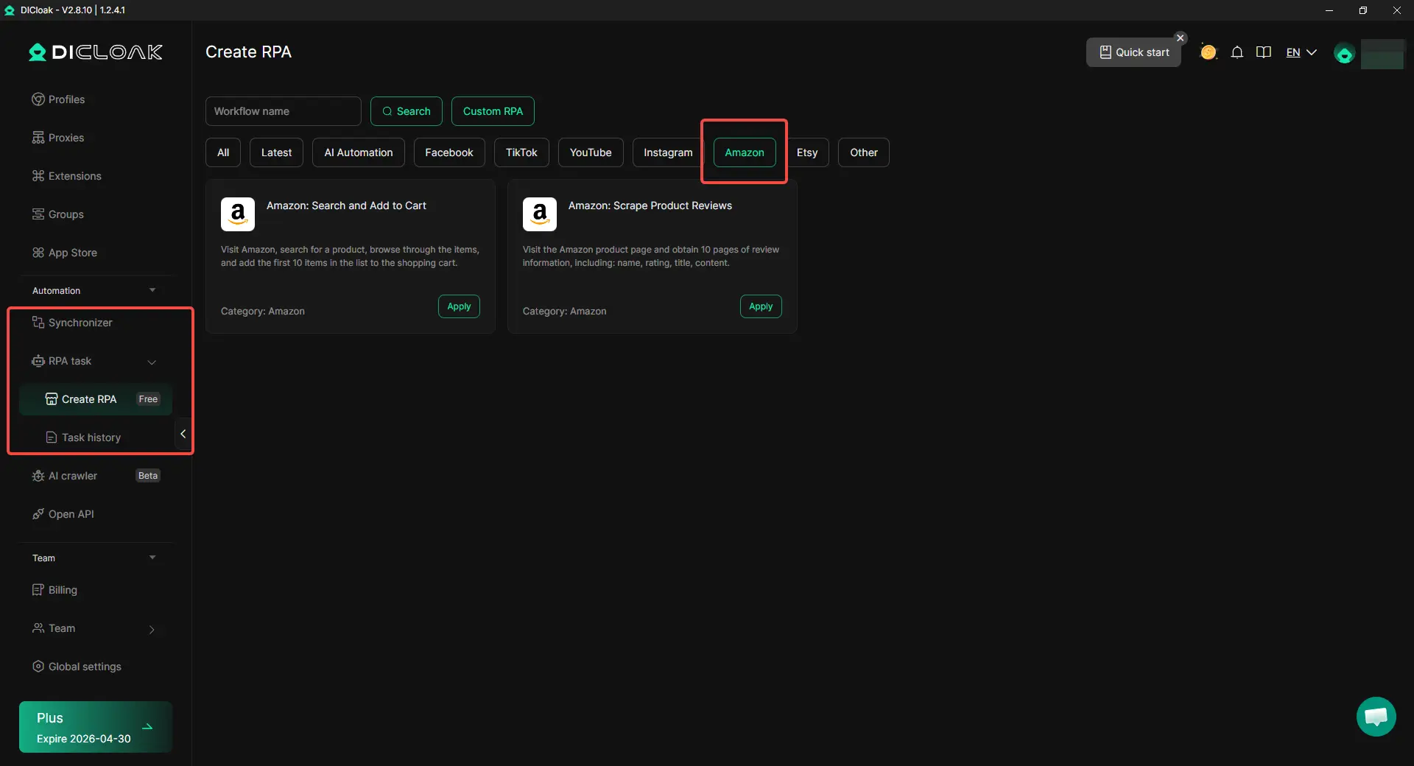Click the Custom RPA button
1414x766 pixels.
[493, 111]
